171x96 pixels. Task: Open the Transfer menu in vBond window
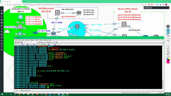pyautogui.click(x=32, y=40)
